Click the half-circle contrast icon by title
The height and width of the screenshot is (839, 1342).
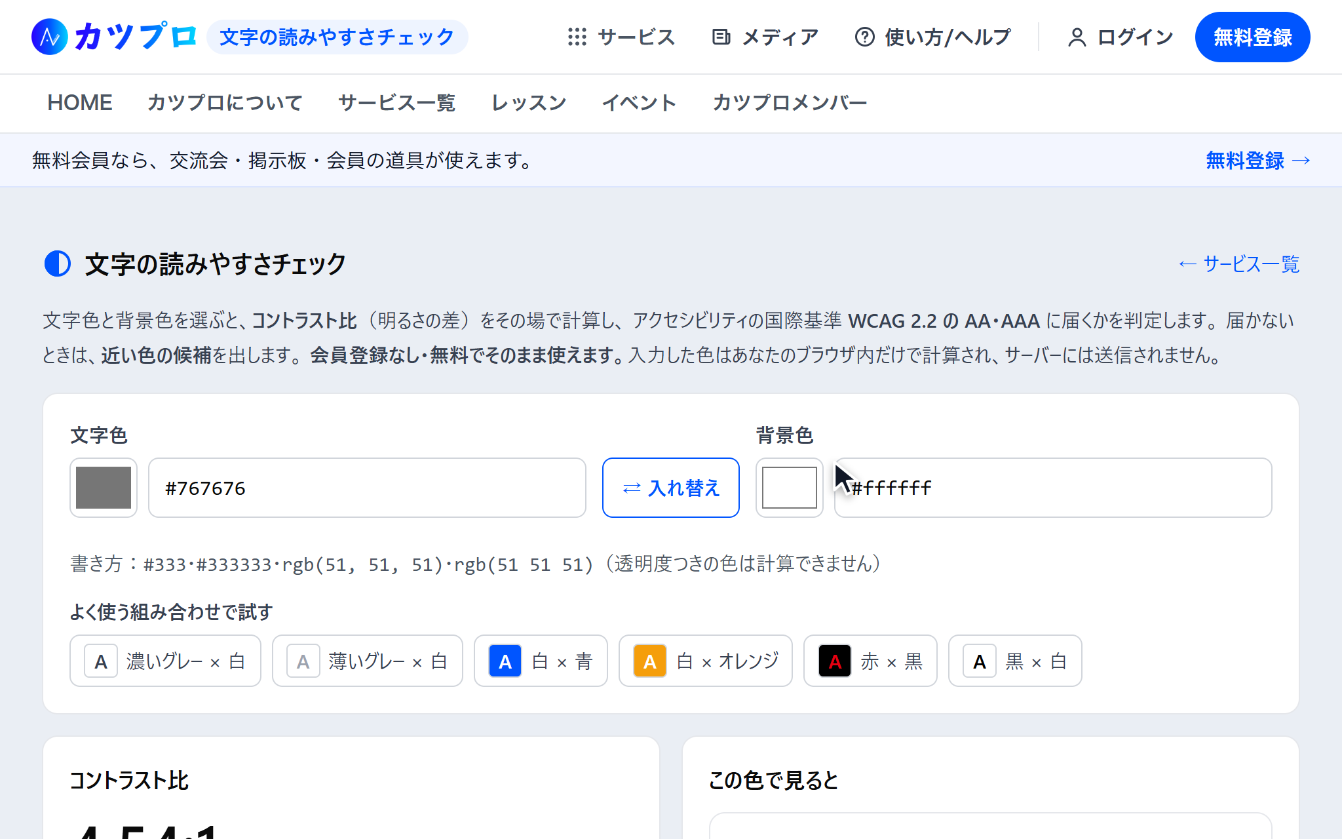pos(58,264)
